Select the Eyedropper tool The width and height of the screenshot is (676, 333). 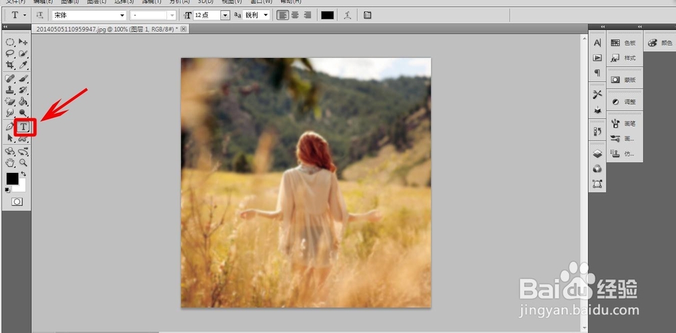tap(23, 65)
